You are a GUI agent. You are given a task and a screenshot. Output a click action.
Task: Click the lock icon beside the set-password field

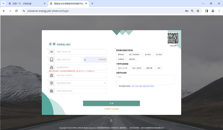[x=51, y=67]
